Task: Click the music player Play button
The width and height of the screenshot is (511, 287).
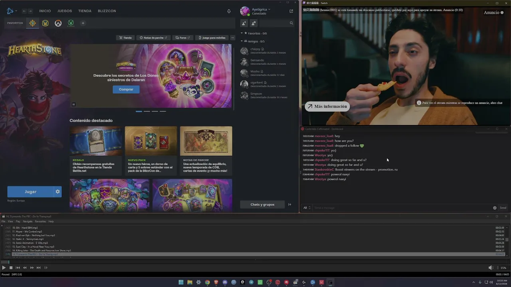Action: [x=4, y=268]
